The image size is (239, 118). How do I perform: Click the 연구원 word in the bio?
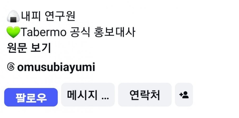point(60,16)
